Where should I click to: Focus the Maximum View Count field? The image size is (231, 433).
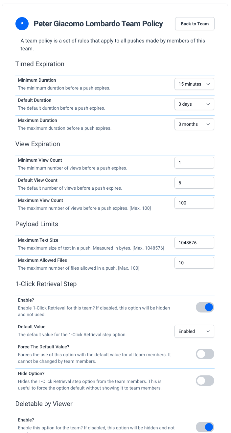click(194, 203)
